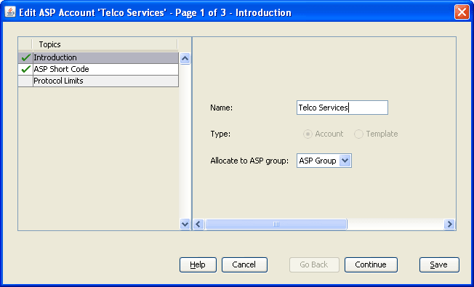Click the topics list scroll up arrow
This screenshot has width=474, height=287.
click(185, 58)
